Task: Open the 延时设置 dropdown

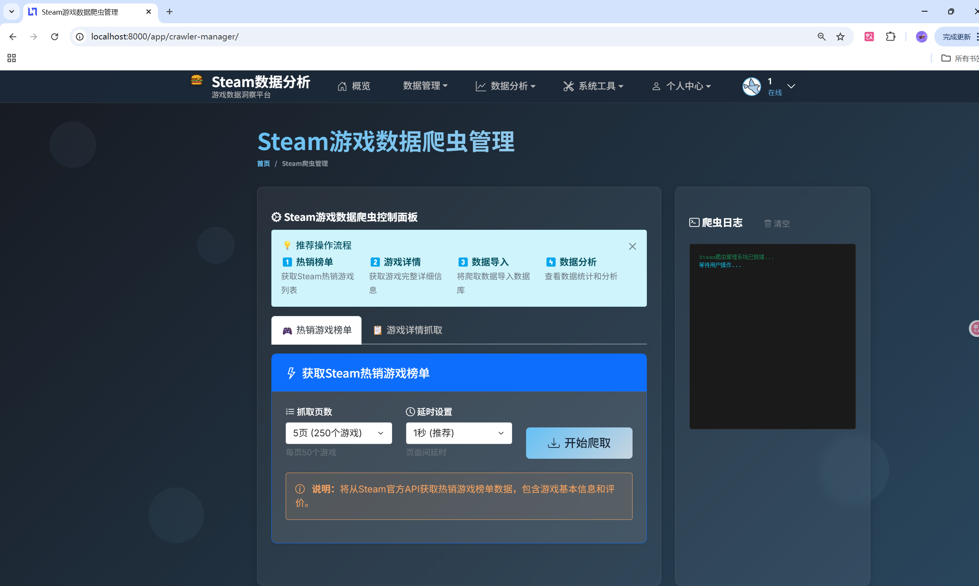Action: tap(459, 433)
